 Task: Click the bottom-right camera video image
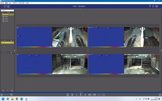click(141, 64)
